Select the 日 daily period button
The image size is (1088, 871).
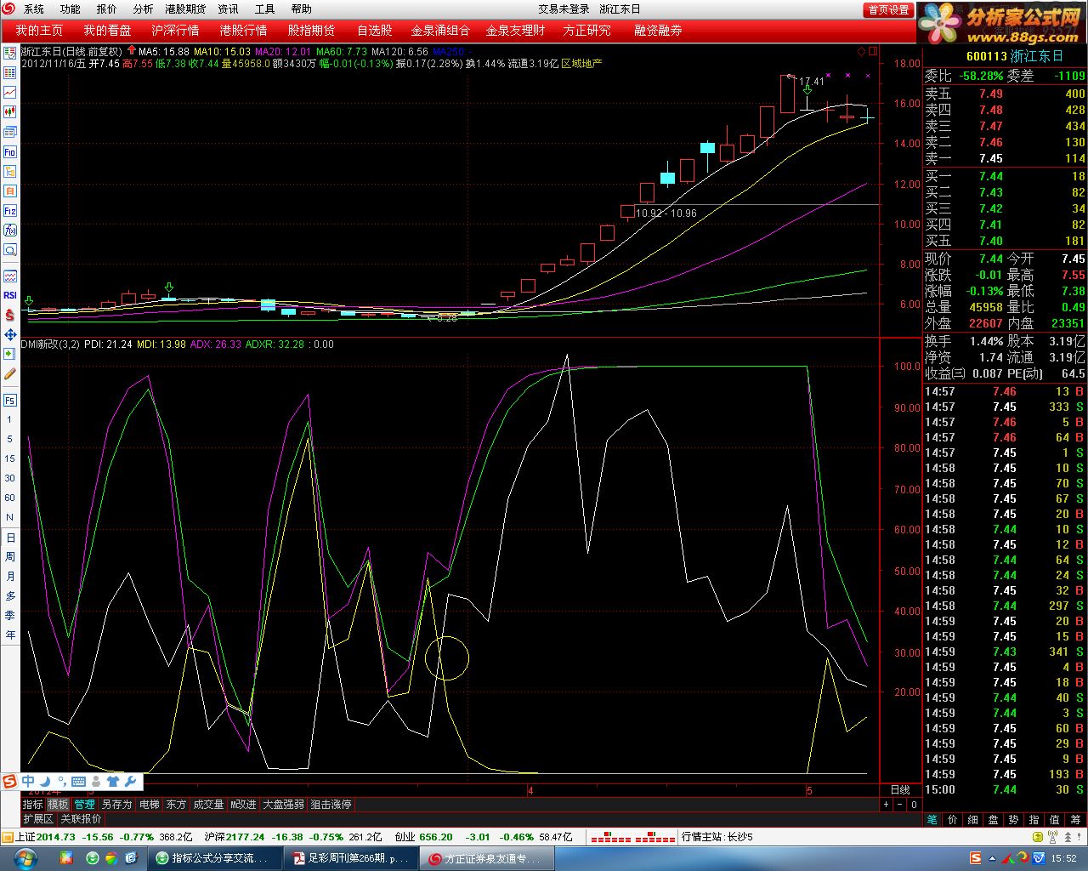[10, 538]
